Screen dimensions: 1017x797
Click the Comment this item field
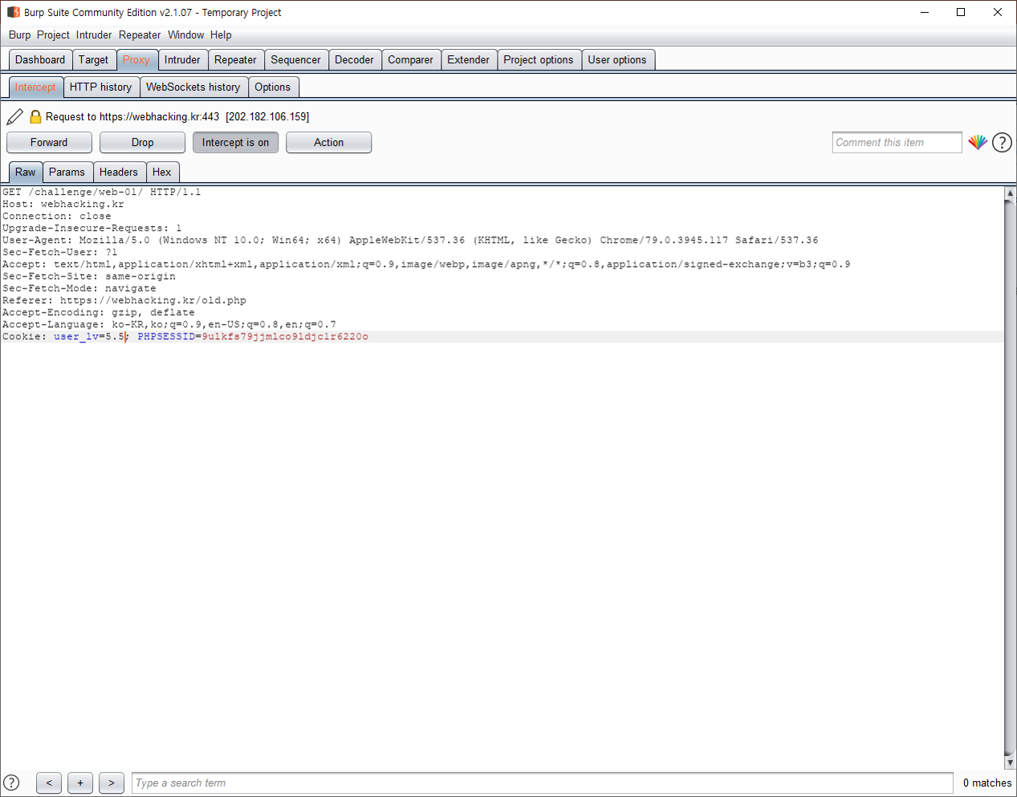tap(897, 143)
